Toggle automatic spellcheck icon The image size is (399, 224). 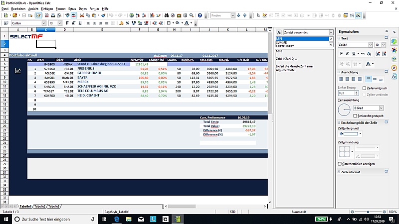(73, 15)
